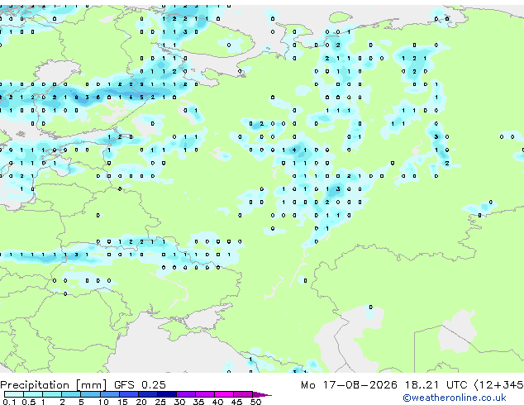Select the 0.5–1 mm legend color box
The image size is (524, 405).
point(33,394)
